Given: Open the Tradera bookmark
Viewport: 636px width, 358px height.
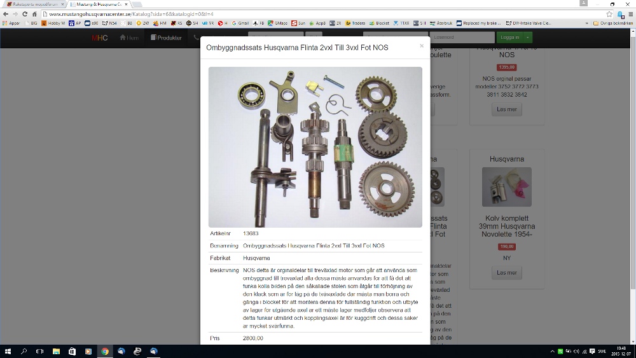Looking at the screenshot, I should pos(356,23).
